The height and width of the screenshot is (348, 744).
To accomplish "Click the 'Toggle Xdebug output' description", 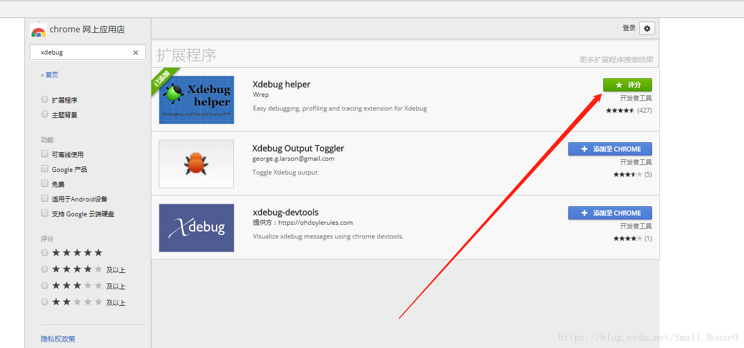I will coord(285,172).
